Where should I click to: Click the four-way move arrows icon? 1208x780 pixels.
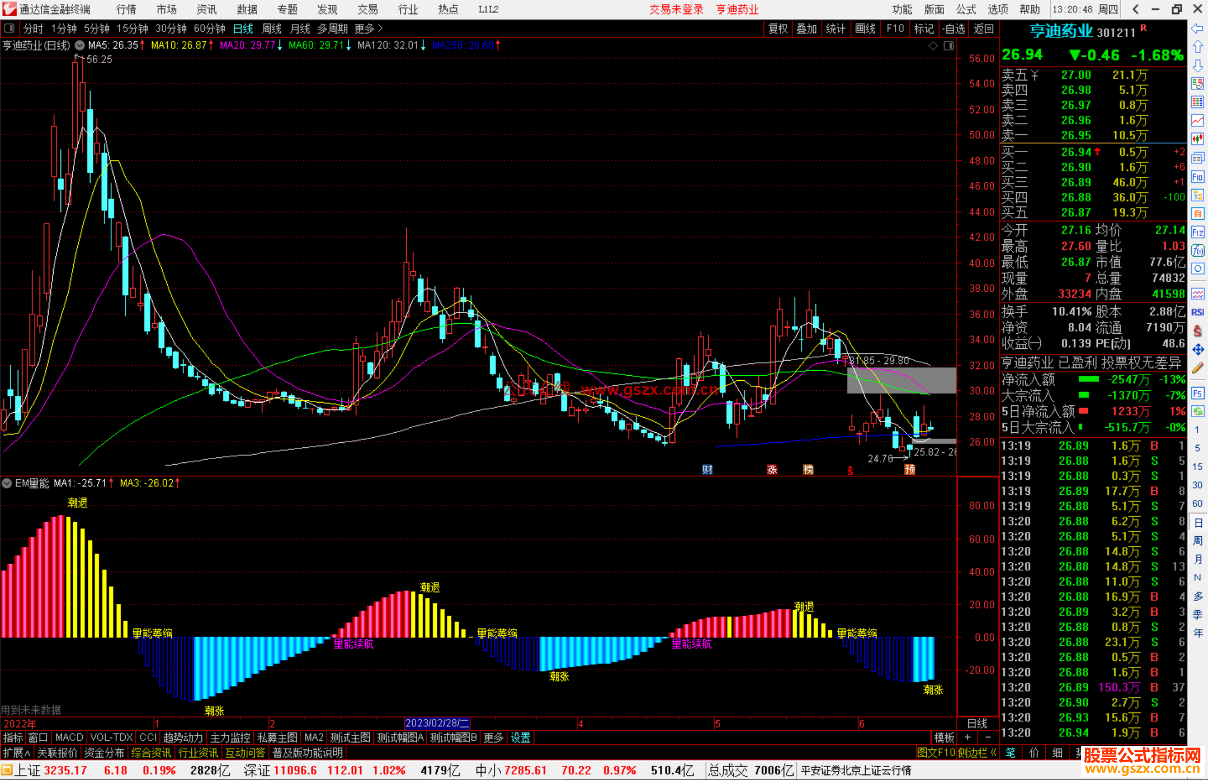point(1197,349)
